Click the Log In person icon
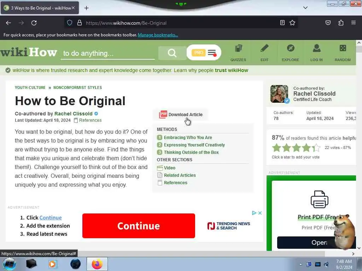 pos(316,53)
